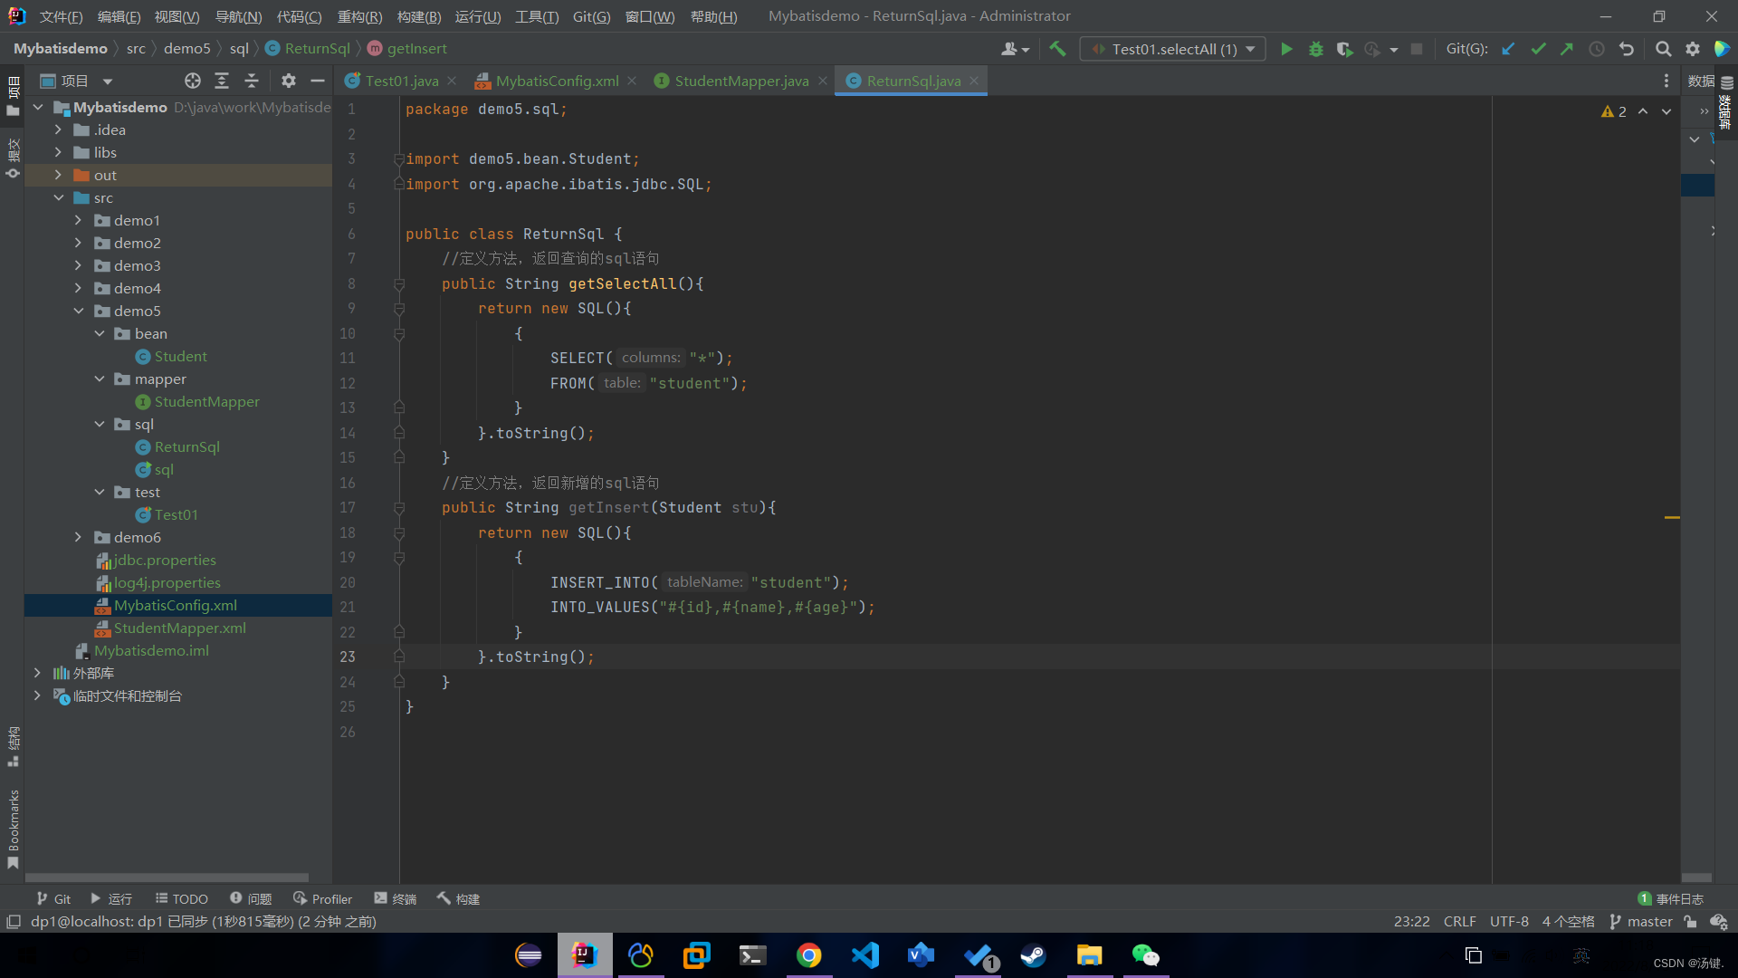Open File Explorer from the taskbar
Image resolution: width=1738 pixels, height=978 pixels.
tap(1089, 955)
